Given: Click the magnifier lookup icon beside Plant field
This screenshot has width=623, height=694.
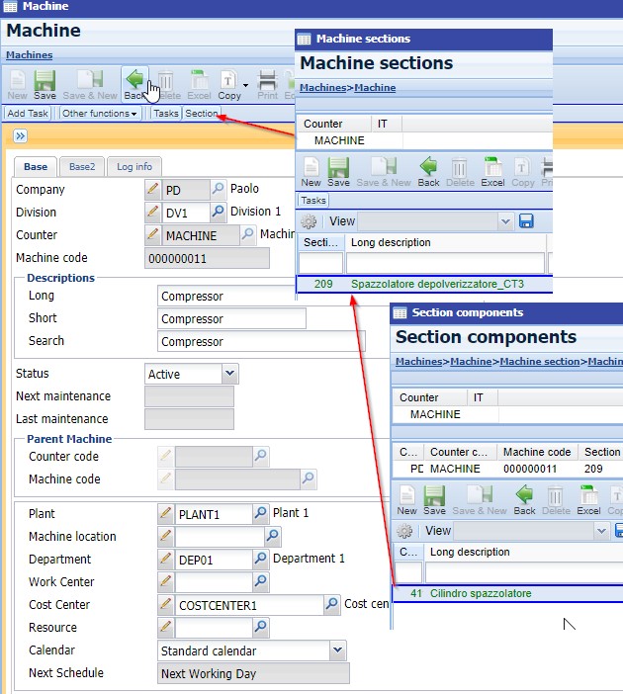Looking at the screenshot, I should (x=261, y=514).
